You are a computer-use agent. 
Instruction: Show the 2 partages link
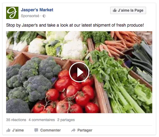[x=66, y=120]
